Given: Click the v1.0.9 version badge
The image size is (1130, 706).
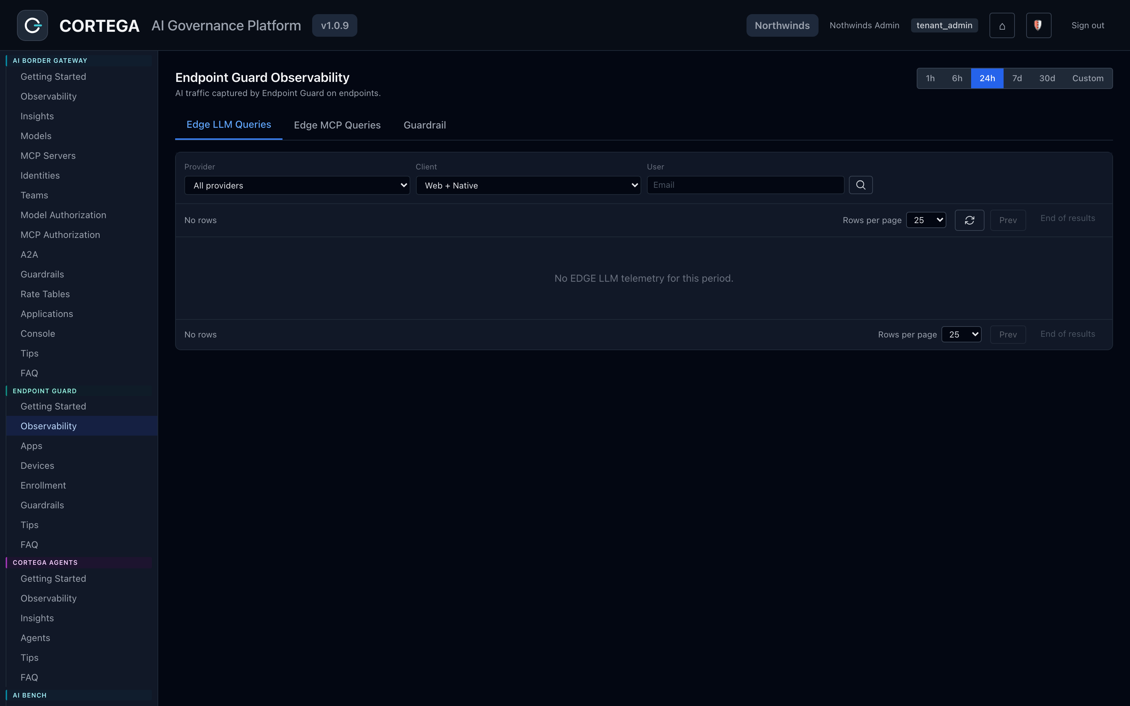Looking at the screenshot, I should tap(334, 25).
